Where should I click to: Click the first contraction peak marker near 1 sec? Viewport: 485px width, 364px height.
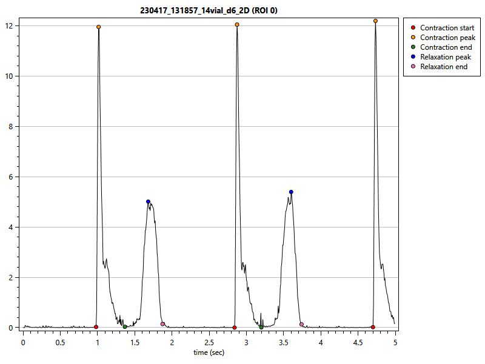click(x=98, y=27)
